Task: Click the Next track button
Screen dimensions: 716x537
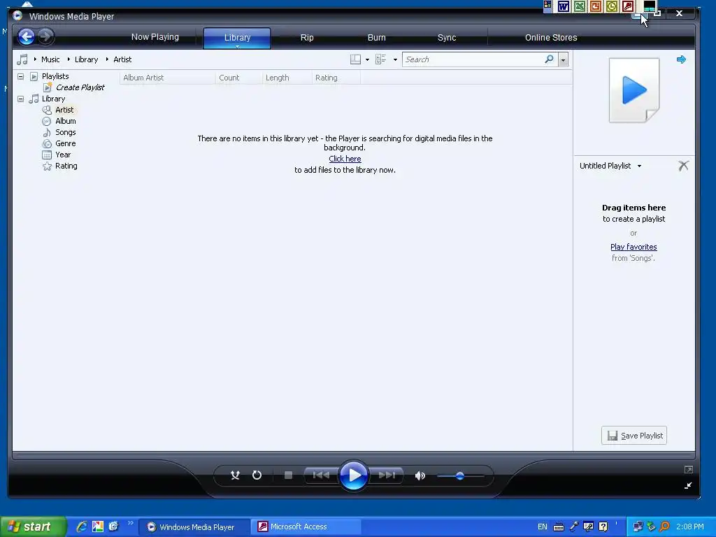Action: 387,475
